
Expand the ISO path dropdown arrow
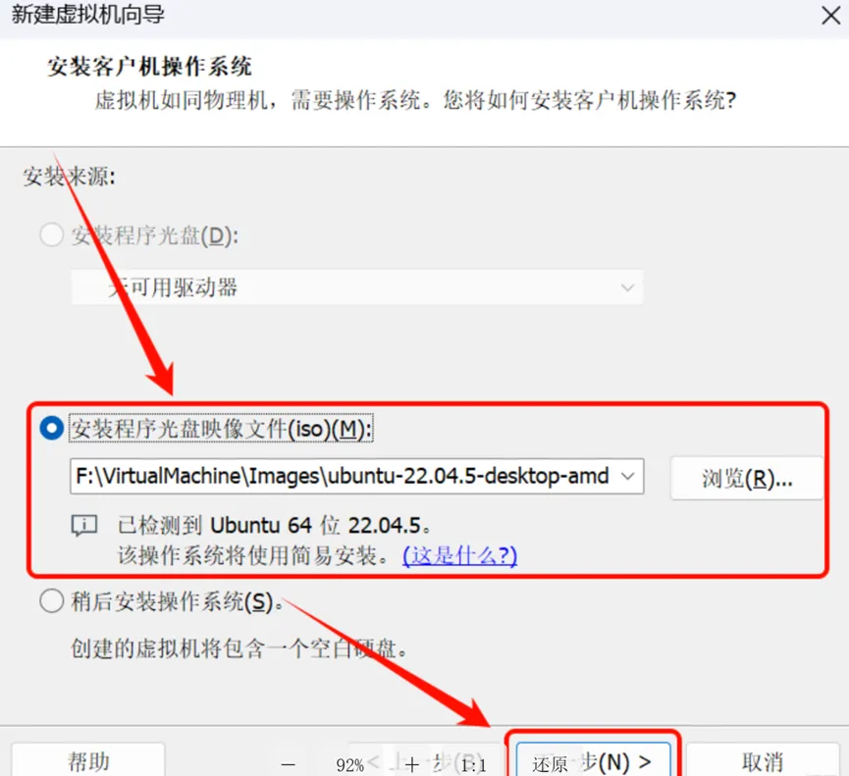[x=628, y=476]
